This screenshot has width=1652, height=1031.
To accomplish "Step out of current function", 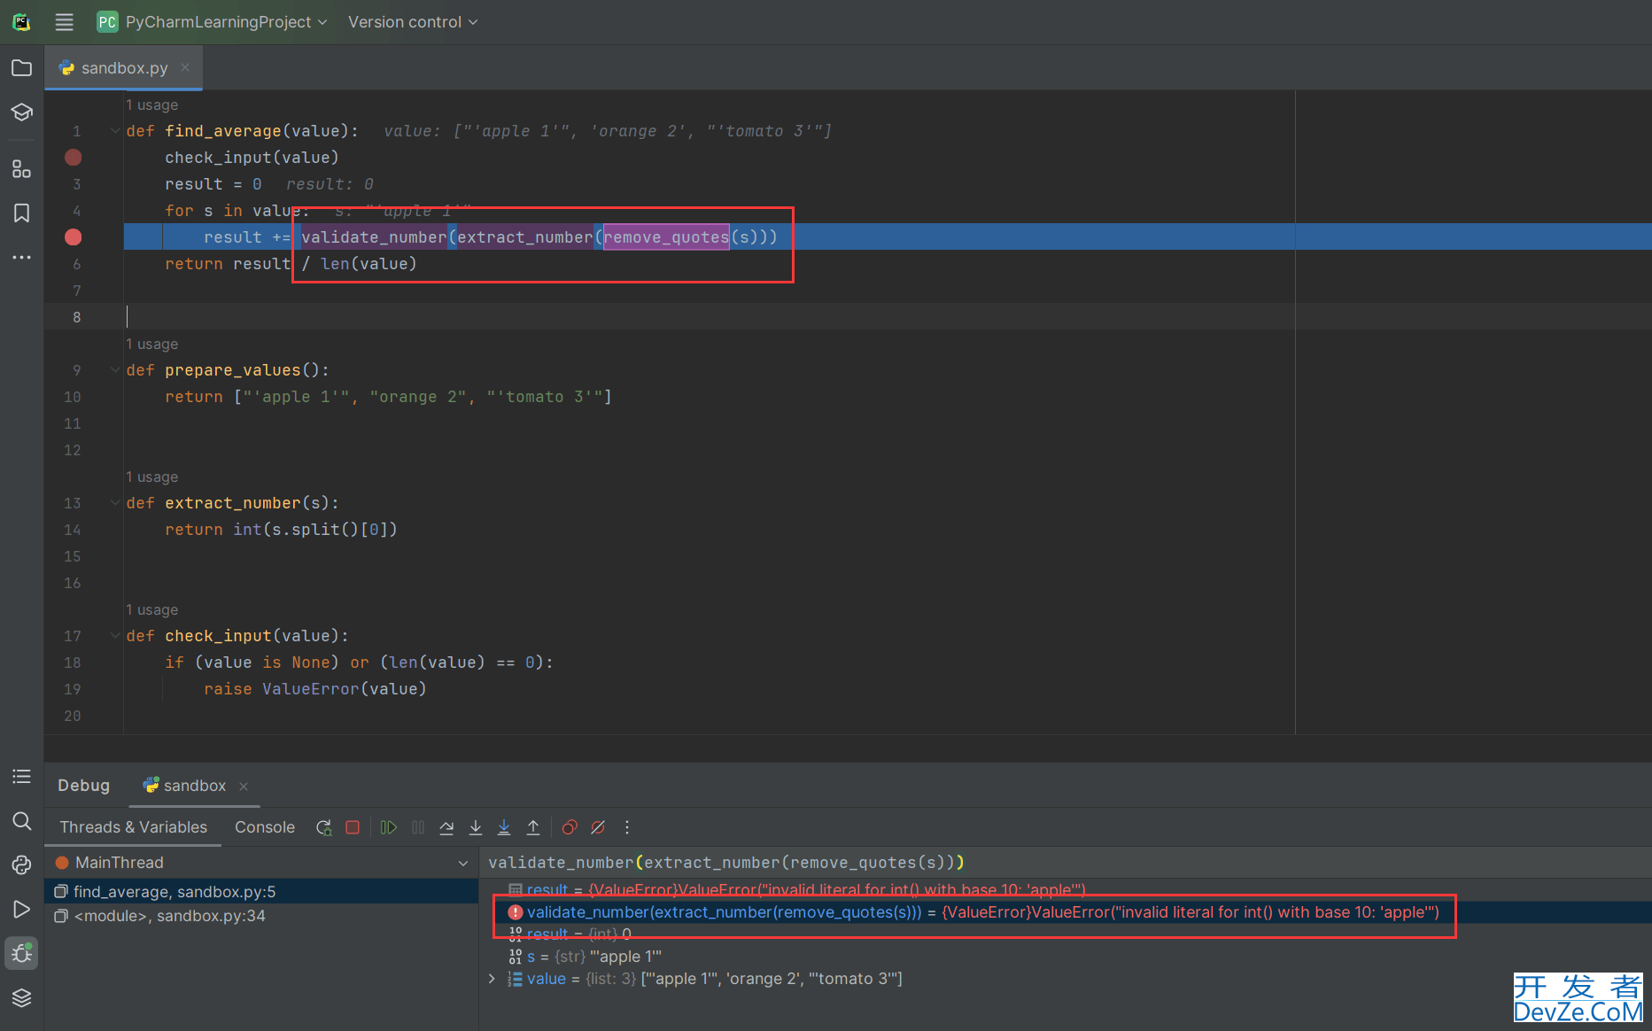I will tap(533, 827).
